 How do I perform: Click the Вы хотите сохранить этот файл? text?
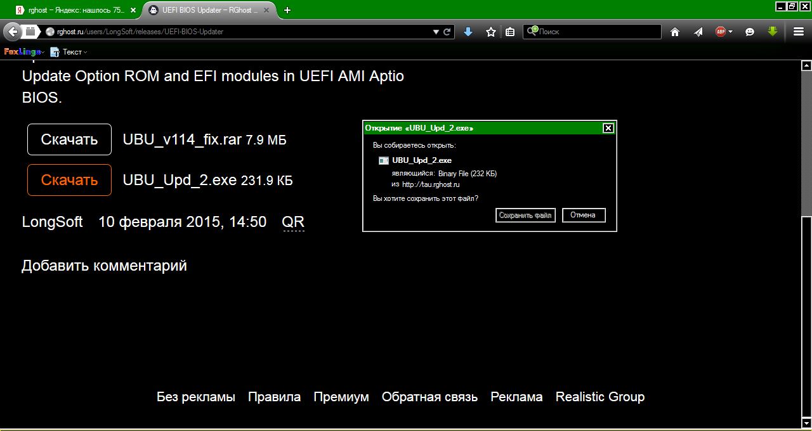click(x=426, y=198)
